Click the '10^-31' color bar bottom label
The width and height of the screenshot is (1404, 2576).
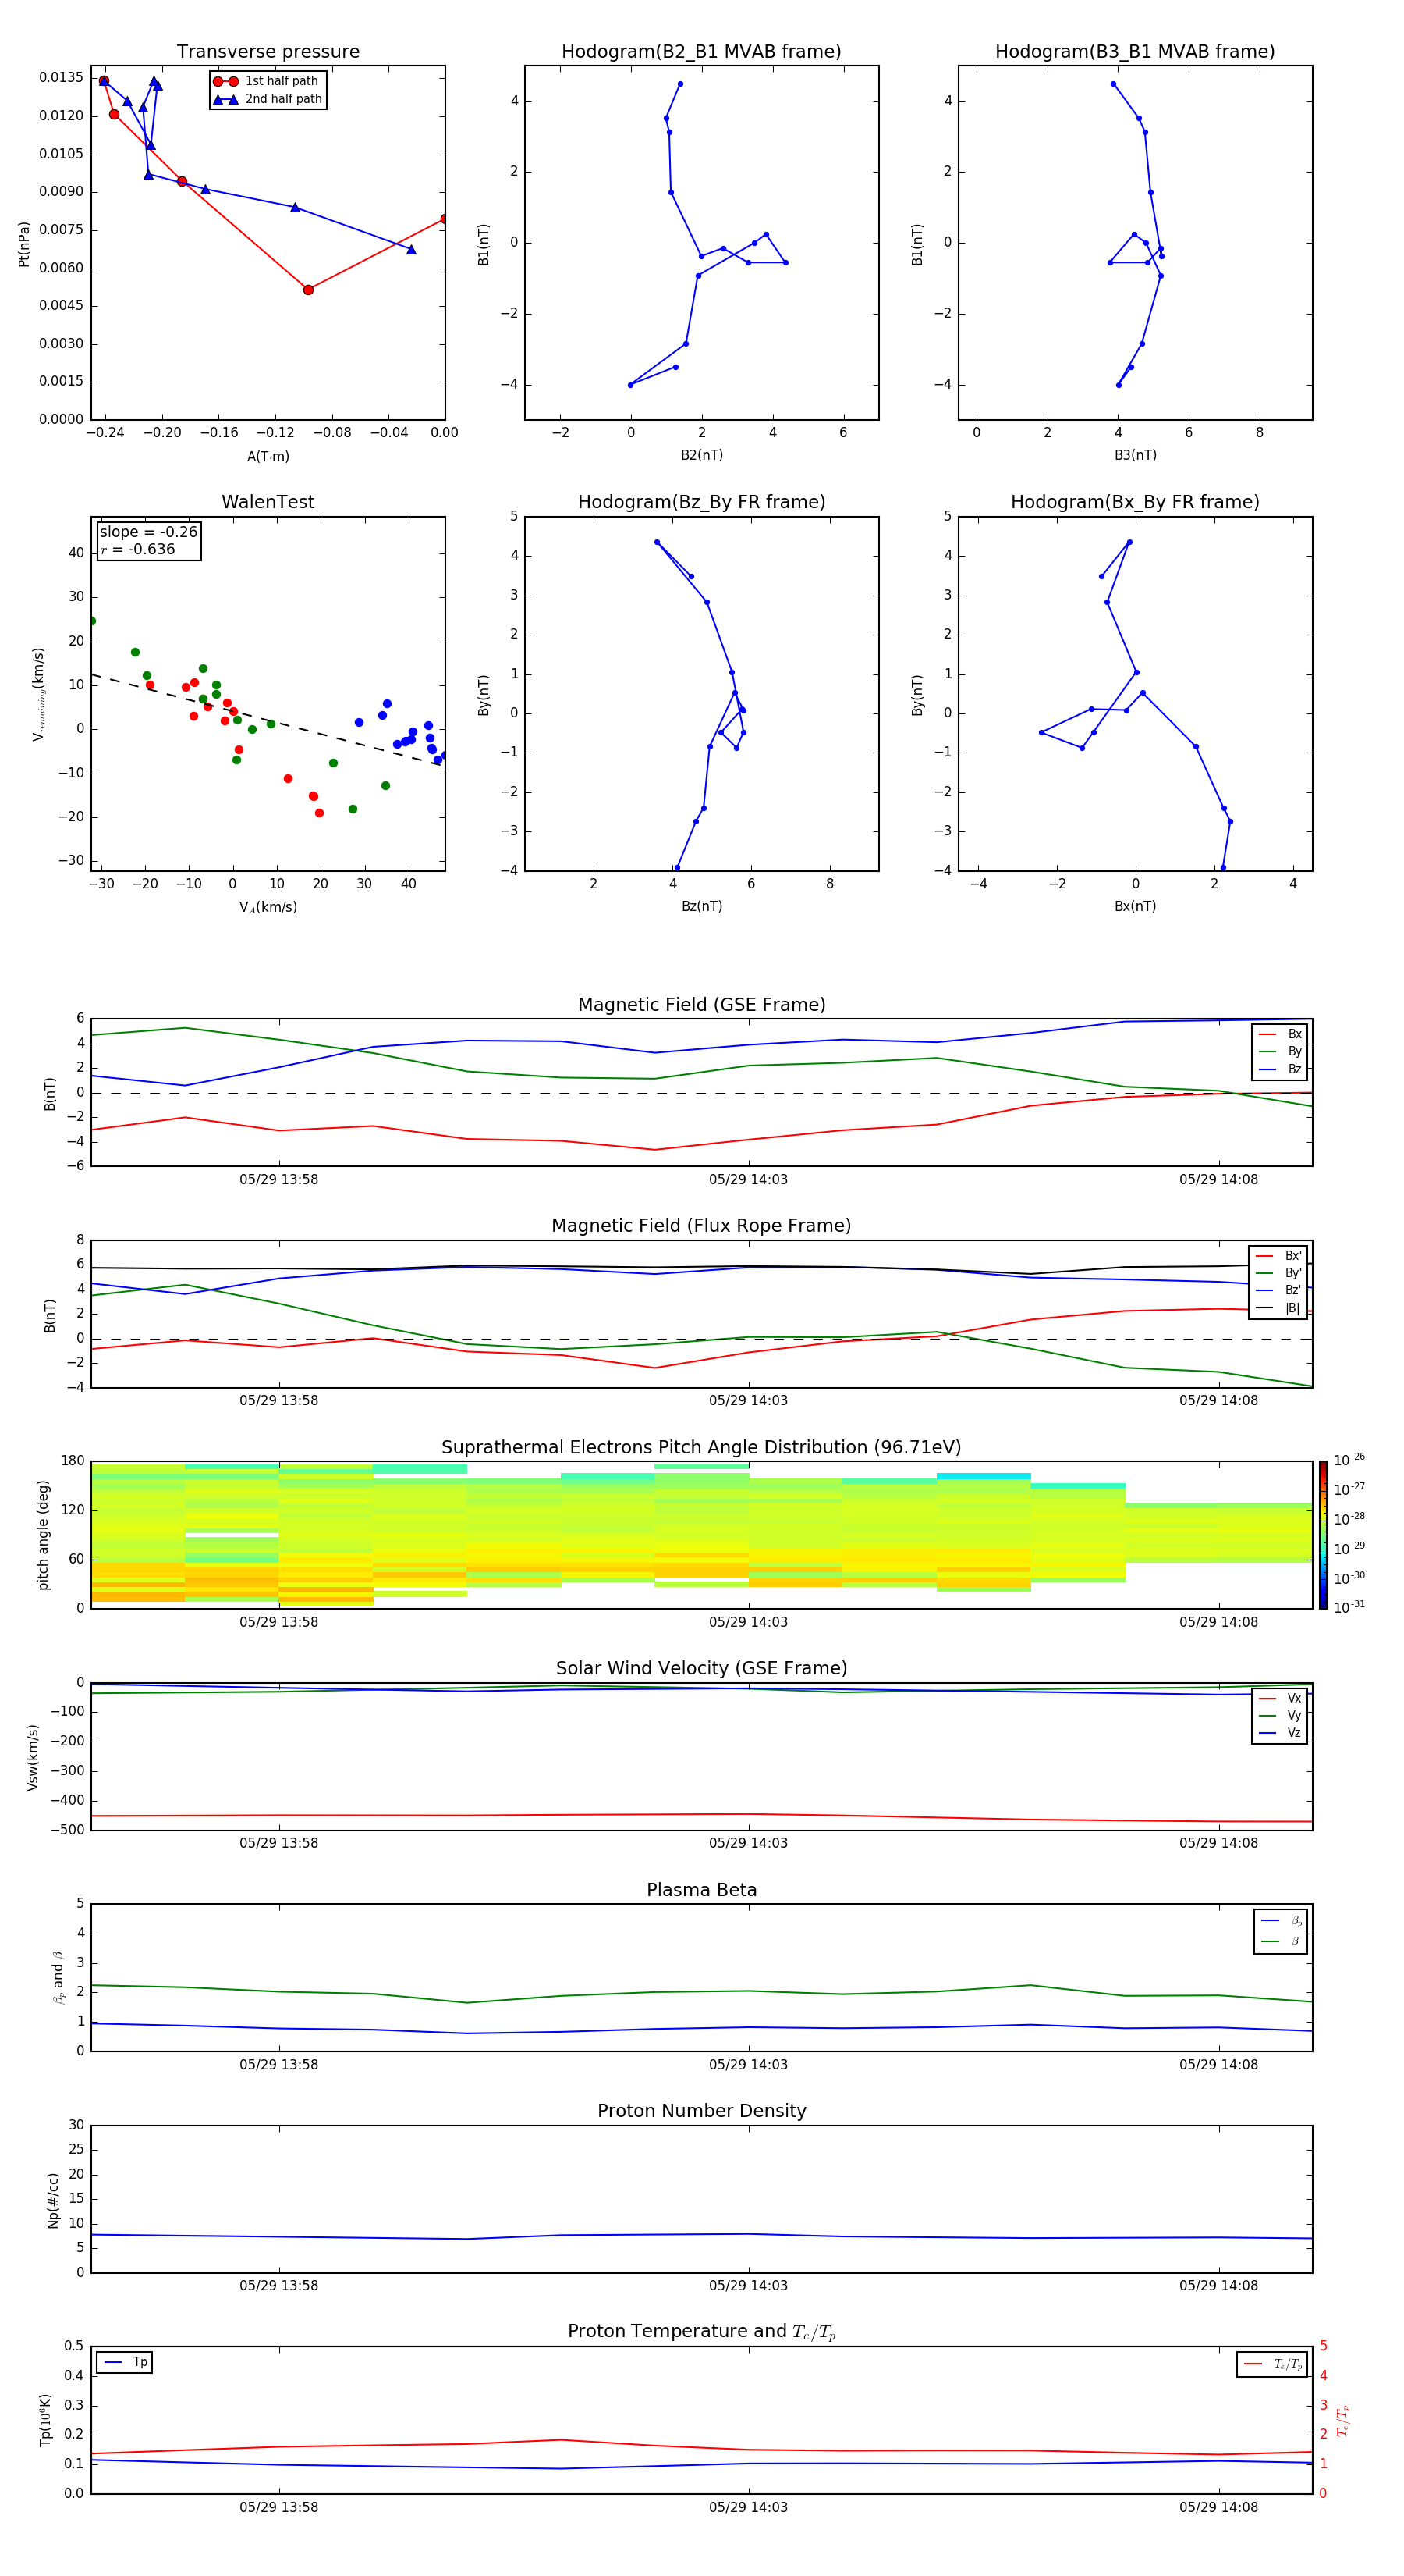1349,1607
